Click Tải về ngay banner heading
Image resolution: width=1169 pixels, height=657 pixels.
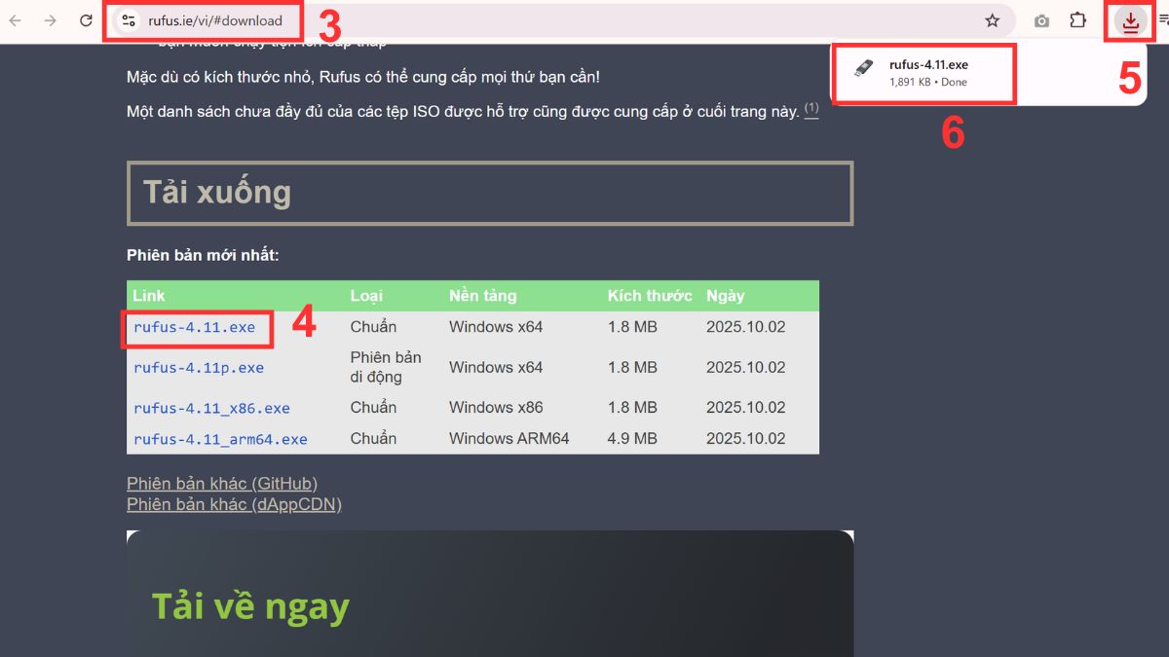click(250, 606)
